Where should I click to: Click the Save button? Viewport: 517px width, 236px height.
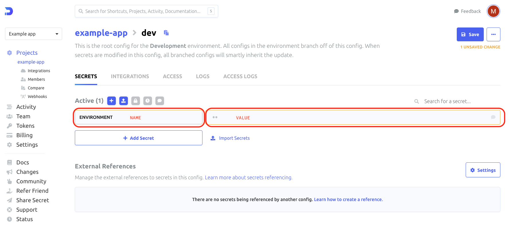click(x=470, y=34)
